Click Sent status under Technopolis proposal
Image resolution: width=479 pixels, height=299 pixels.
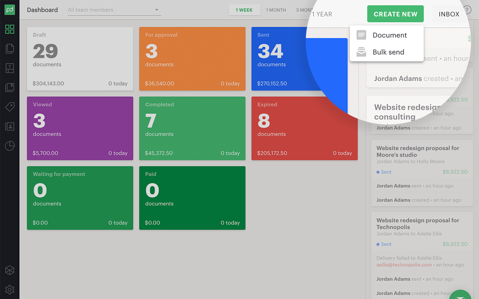[384, 244]
